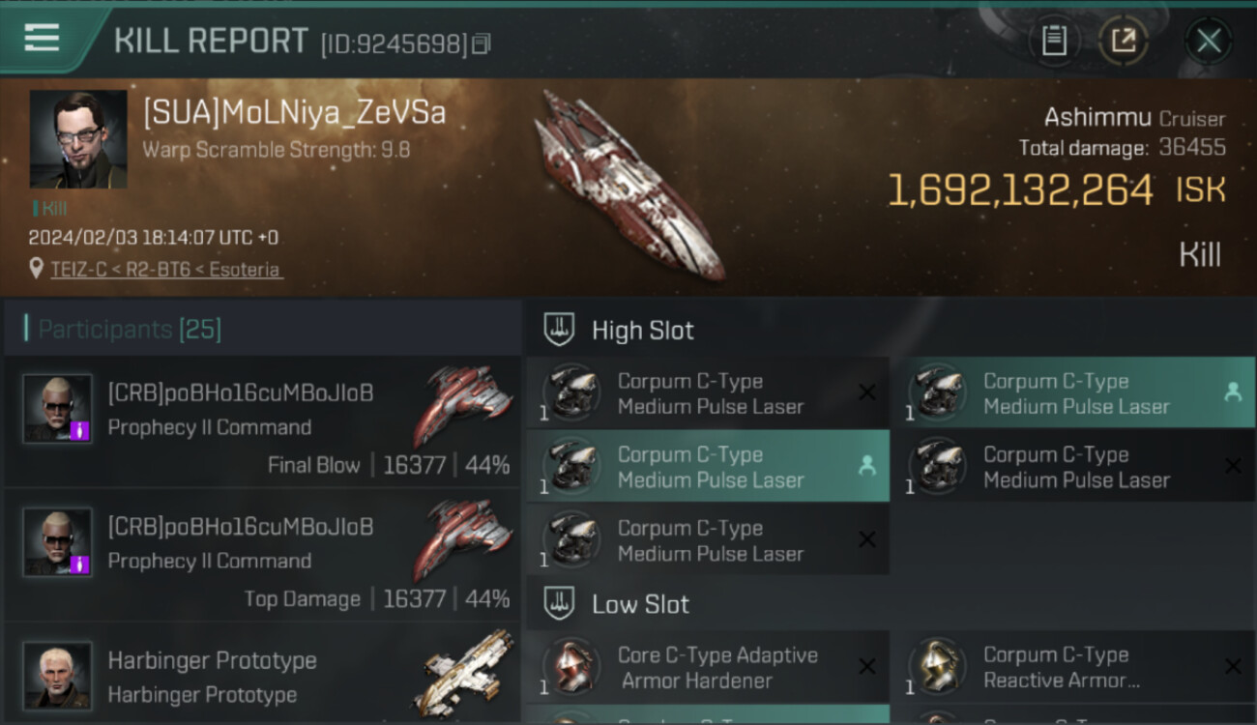1257x725 pixels.
Task: Click the clipboard copy report icon
Action: coord(1054,41)
